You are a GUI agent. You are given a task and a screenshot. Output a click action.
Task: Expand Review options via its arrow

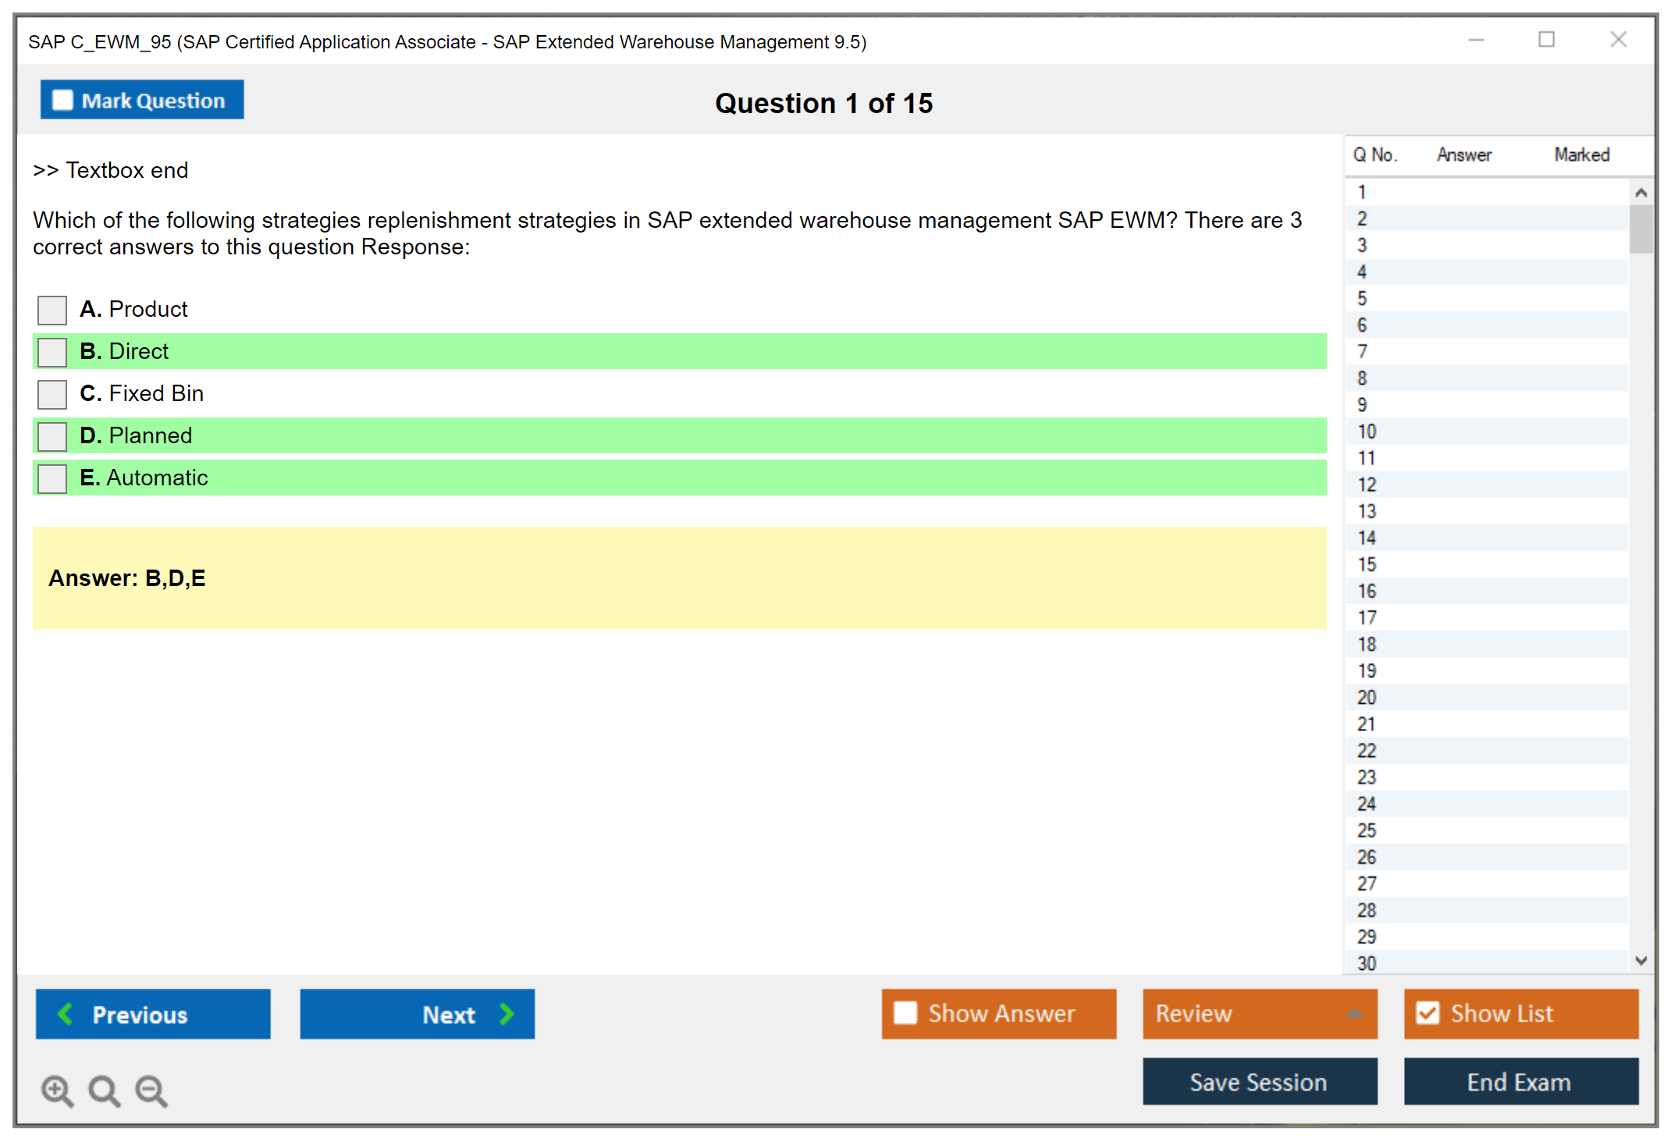coord(1354,1014)
